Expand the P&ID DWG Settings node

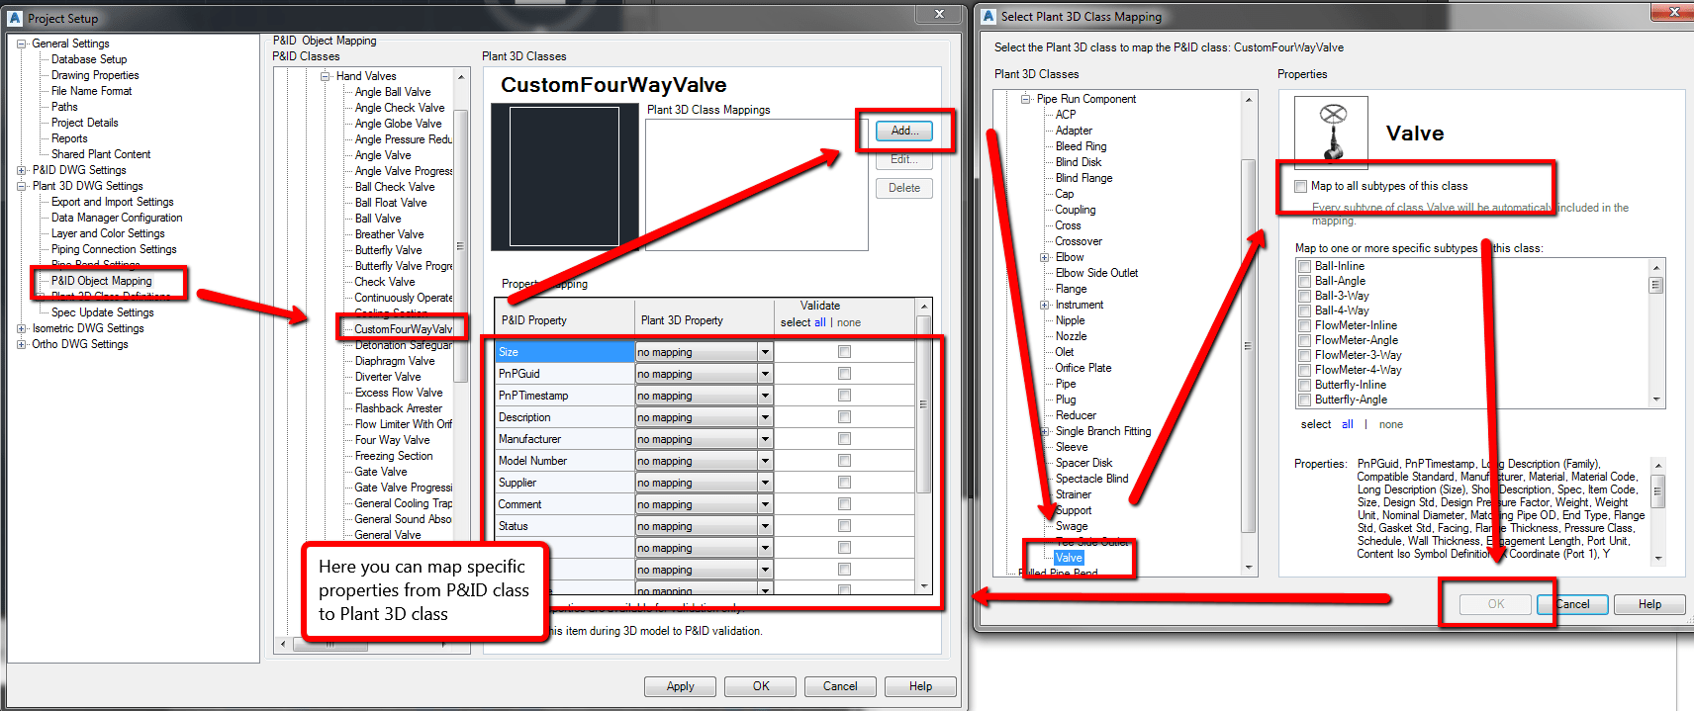point(22,170)
